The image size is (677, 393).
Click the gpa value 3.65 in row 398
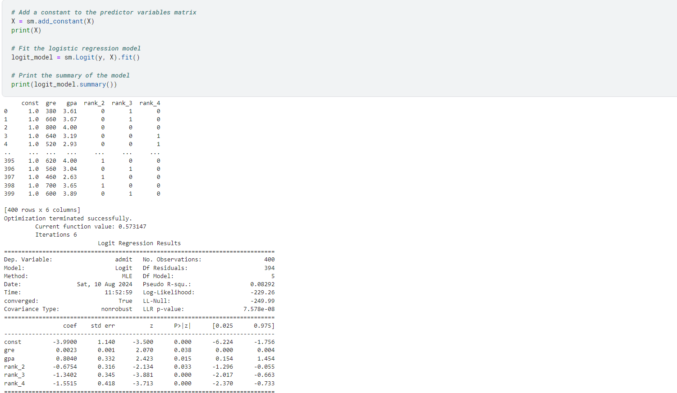click(x=70, y=186)
